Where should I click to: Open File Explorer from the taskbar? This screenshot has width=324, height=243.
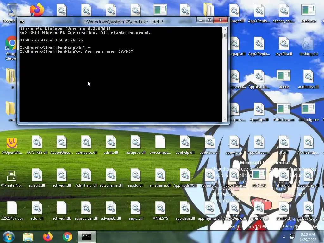coord(28,237)
